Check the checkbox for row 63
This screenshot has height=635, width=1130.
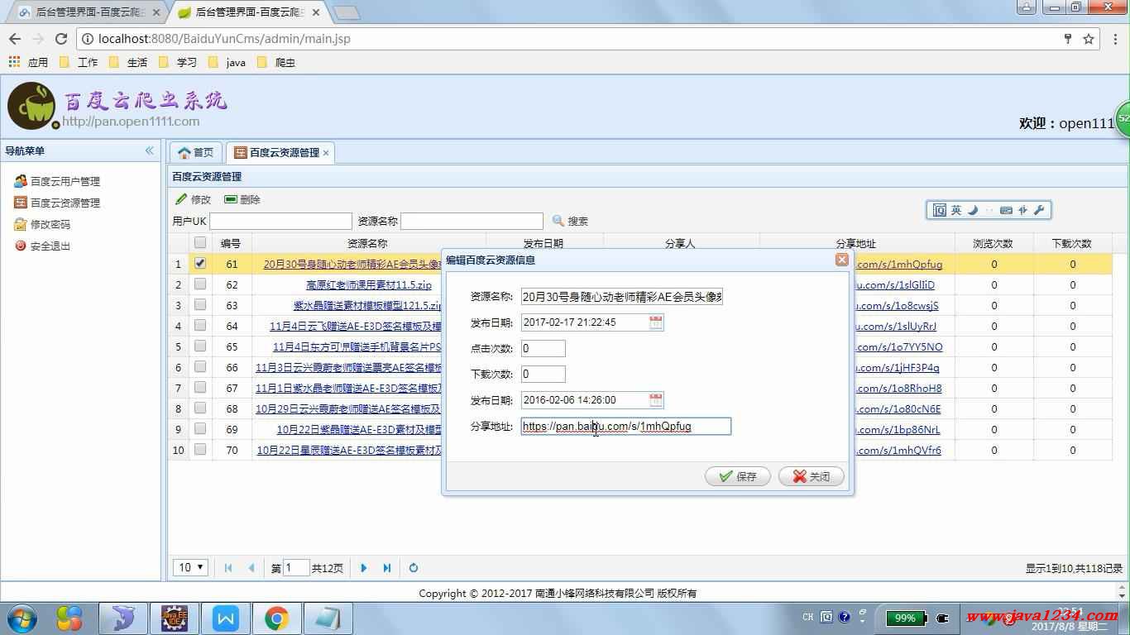[x=200, y=305]
